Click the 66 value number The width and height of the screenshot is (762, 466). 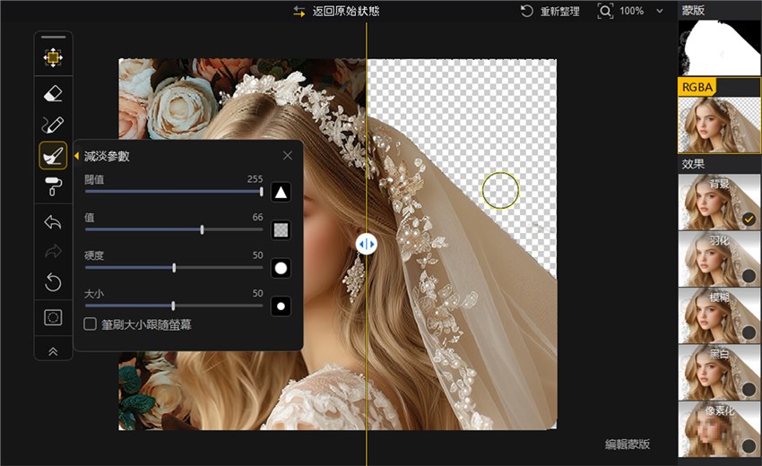(257, 217)
